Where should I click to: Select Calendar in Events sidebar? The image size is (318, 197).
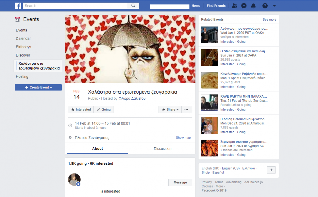coord(23,39)
